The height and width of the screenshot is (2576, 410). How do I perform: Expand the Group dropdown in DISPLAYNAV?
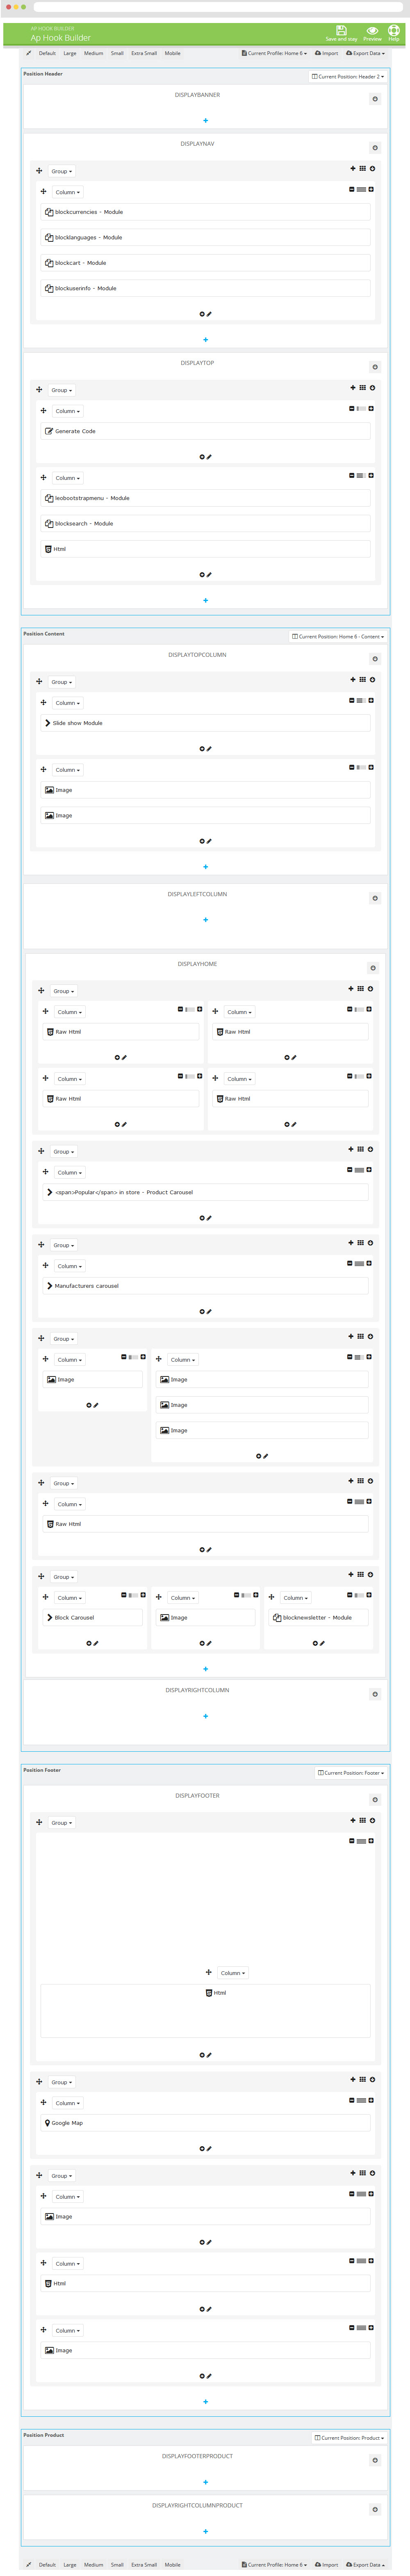[62, 171]
